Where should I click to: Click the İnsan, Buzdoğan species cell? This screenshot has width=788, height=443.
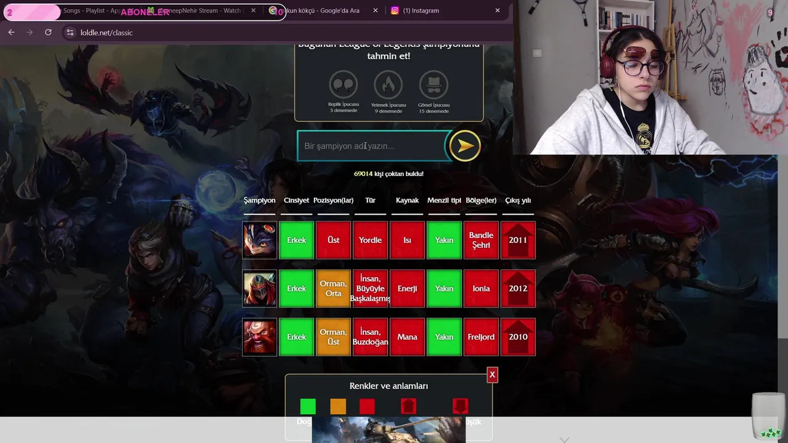[370, 337]
